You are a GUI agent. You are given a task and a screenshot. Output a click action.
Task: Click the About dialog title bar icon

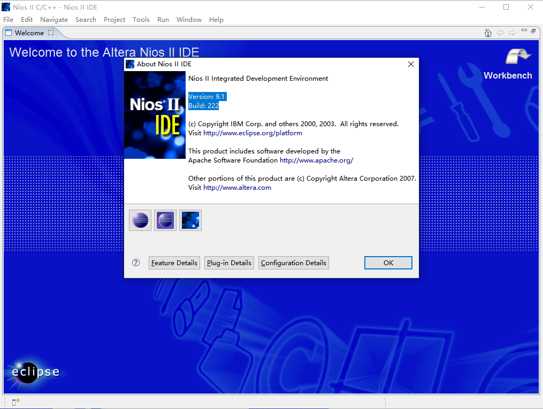point(130,64)
